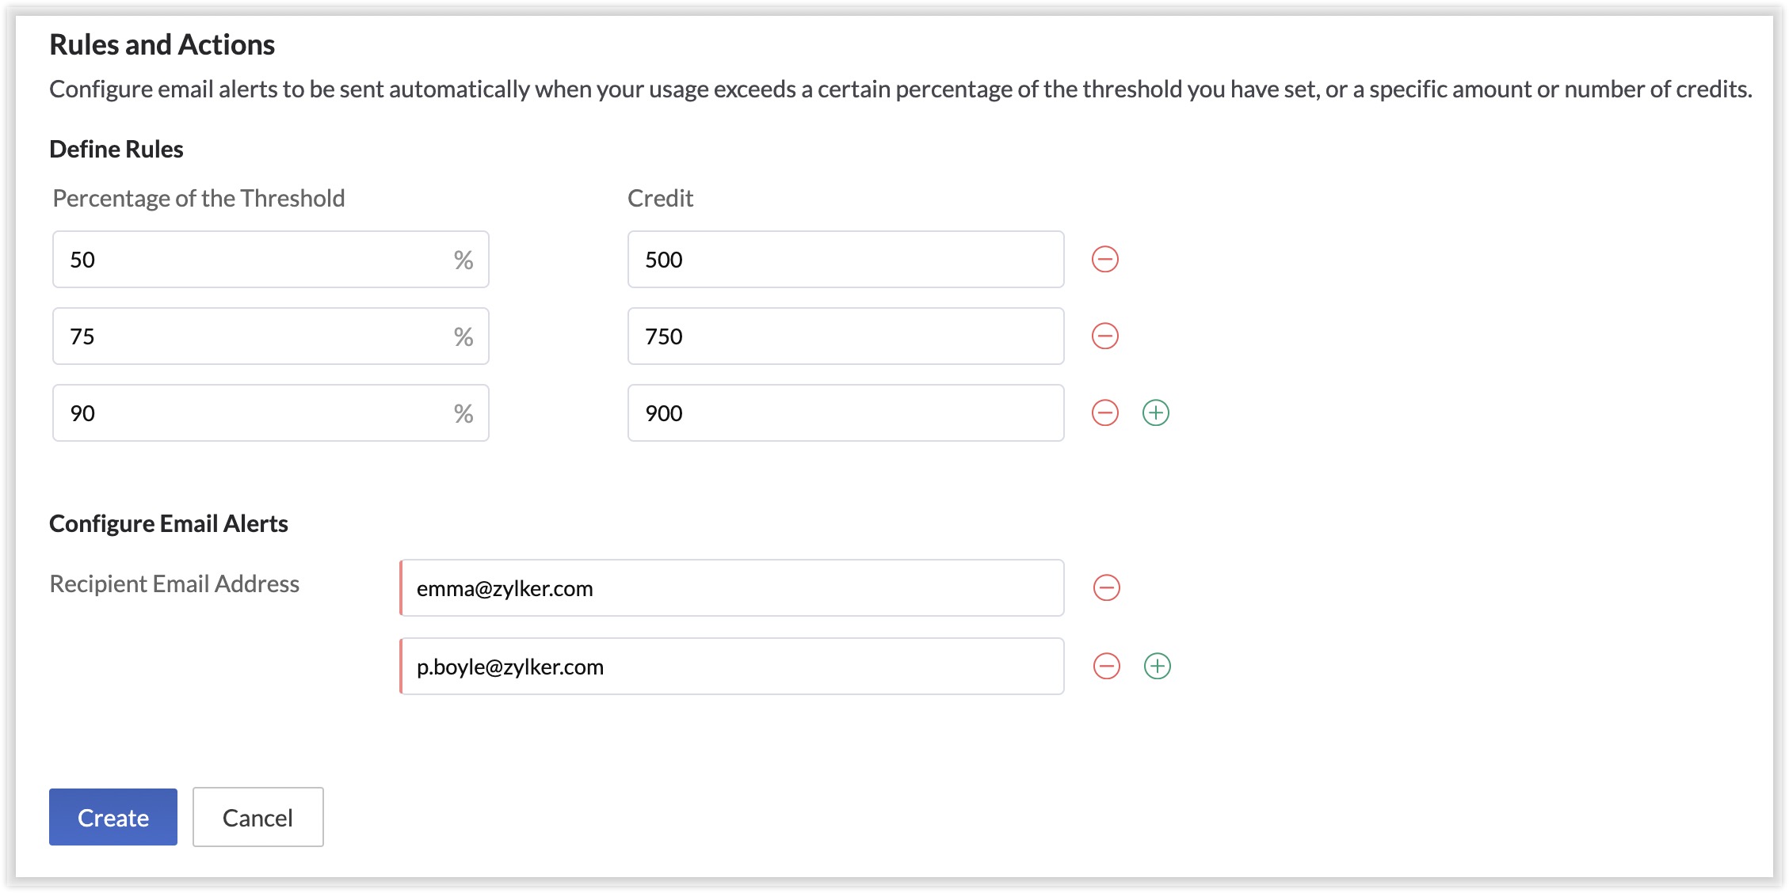Remove recipient p.boyle@zylker.com

pyautogui.click(x=1106, y=666)
